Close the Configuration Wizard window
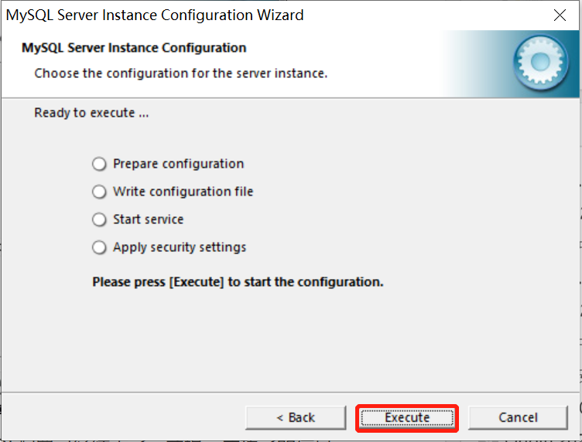The image size is (582, 442). [x=560, y=15]
